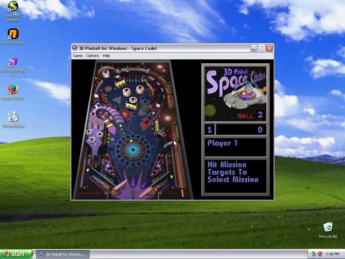Click the 3D Pinball taskbar button
The height and width of the screenshot is (259, 345).
coord(63,254)
